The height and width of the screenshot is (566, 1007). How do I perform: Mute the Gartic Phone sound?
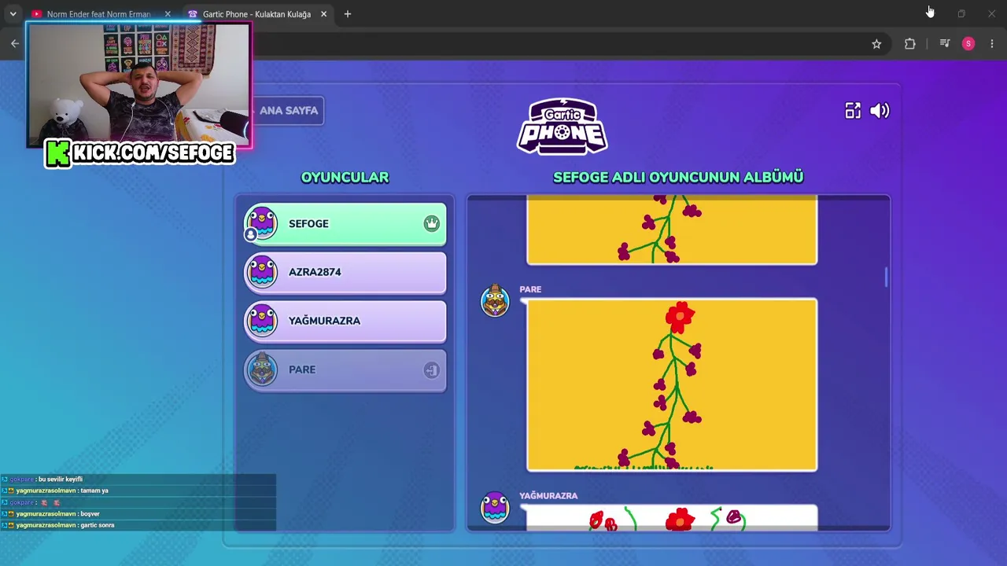pyautogui.click(x=880, y=111)
